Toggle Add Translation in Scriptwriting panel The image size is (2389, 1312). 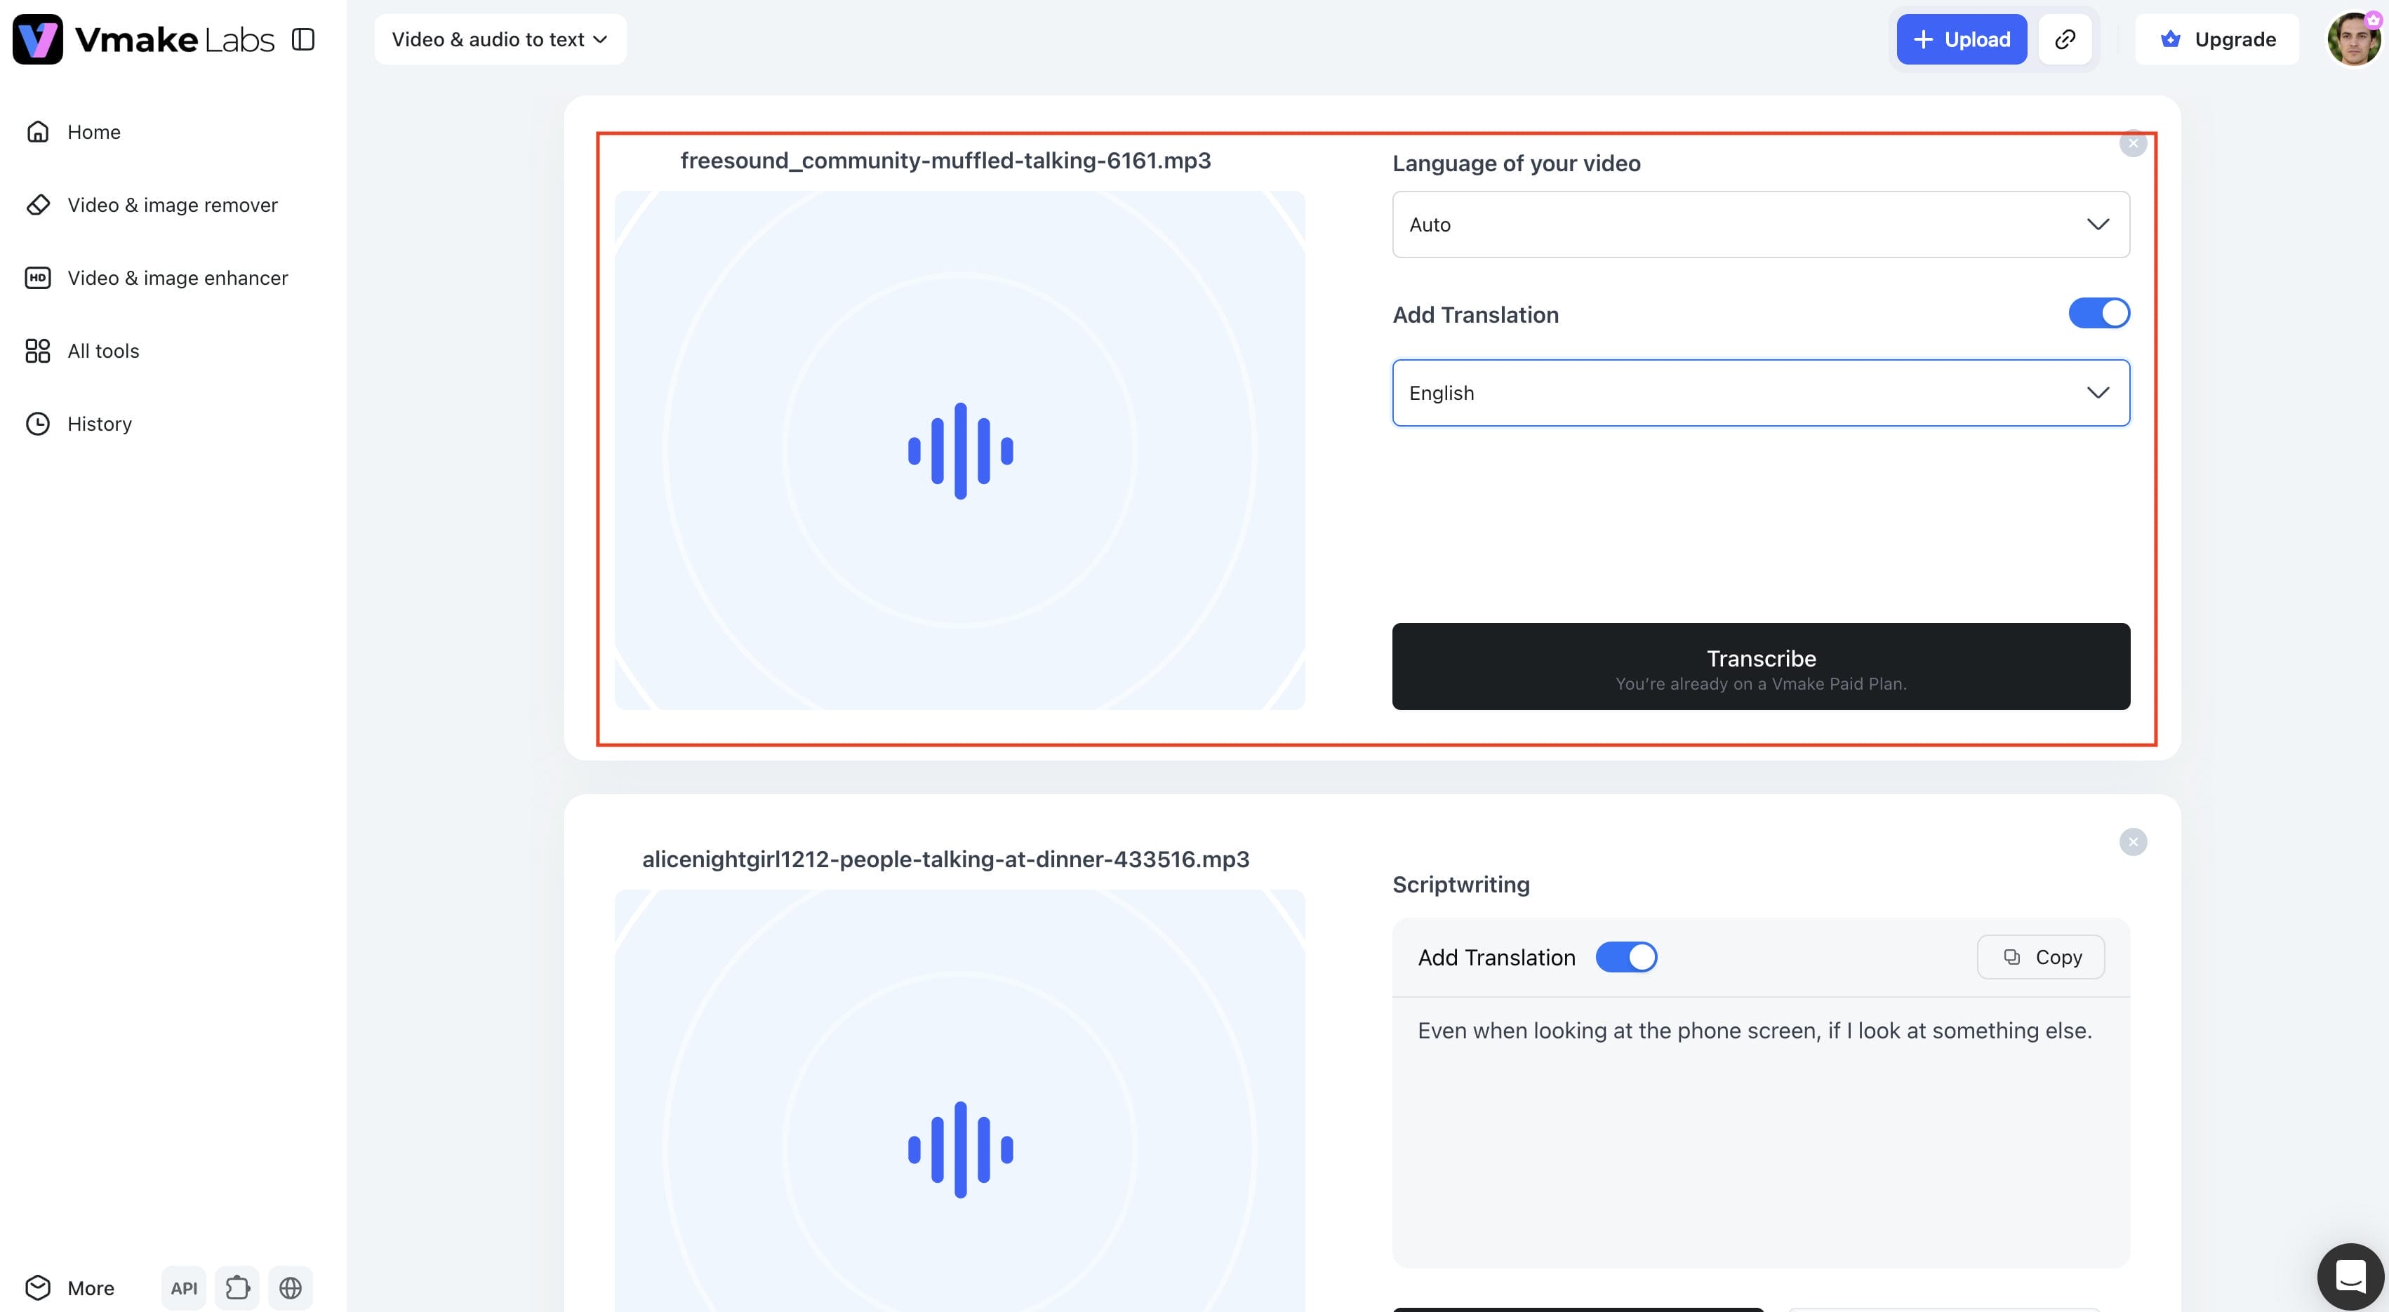[1625, 957]
